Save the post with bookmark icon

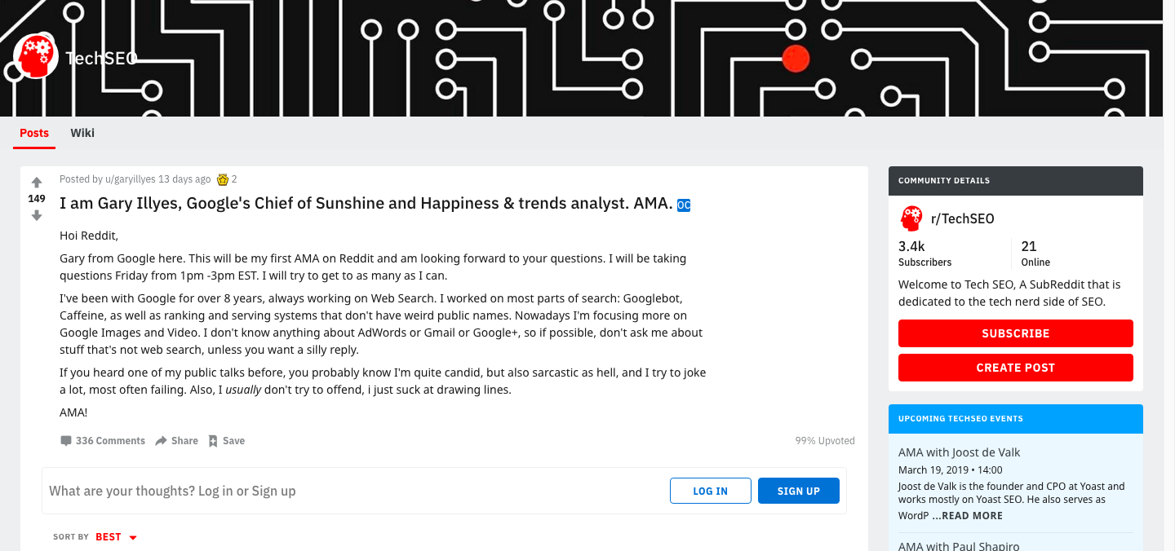coord(213,441)
